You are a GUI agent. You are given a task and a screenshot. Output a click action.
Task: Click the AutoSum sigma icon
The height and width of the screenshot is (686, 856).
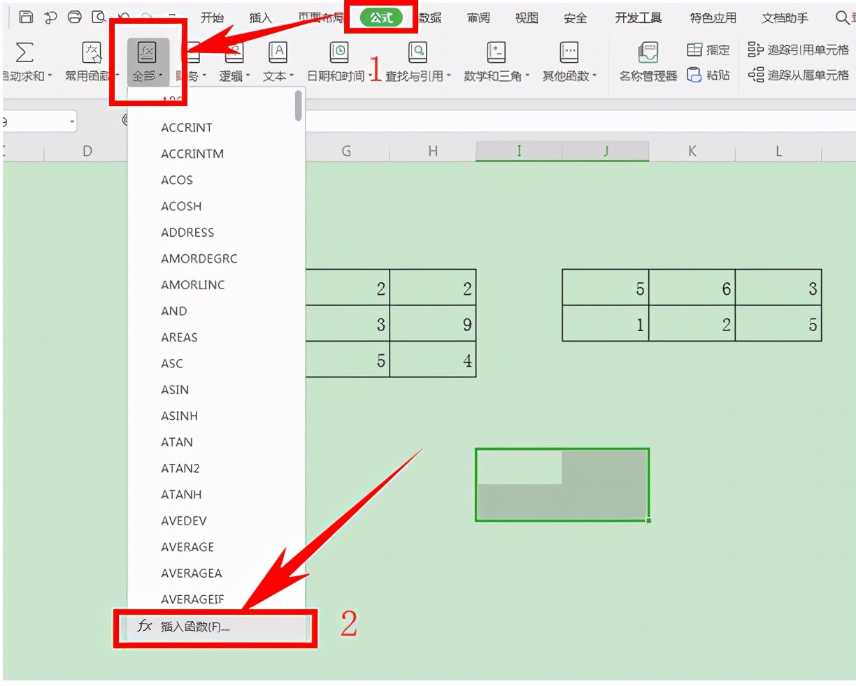click(x=24, y=52)
